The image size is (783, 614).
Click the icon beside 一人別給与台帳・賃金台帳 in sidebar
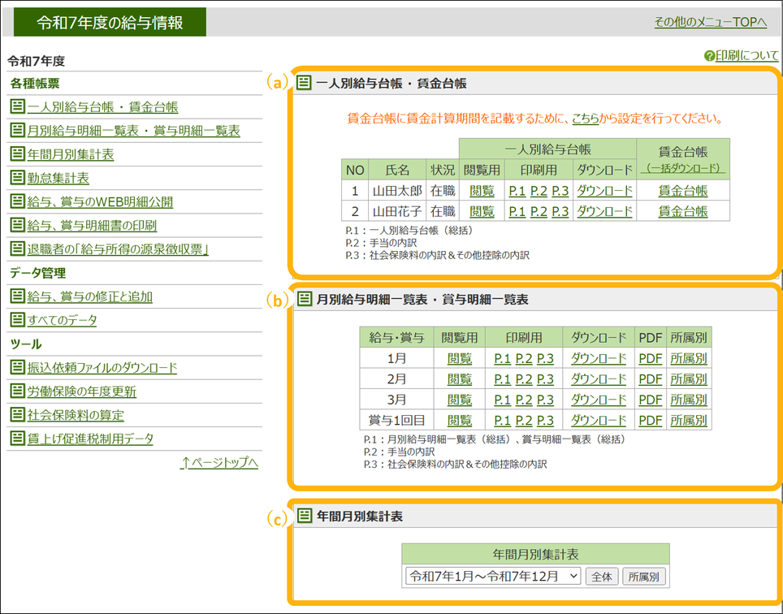click(17, 107)
